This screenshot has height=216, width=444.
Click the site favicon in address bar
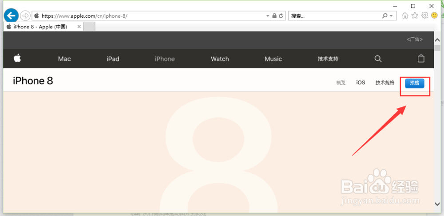click(x=36, y=16)
